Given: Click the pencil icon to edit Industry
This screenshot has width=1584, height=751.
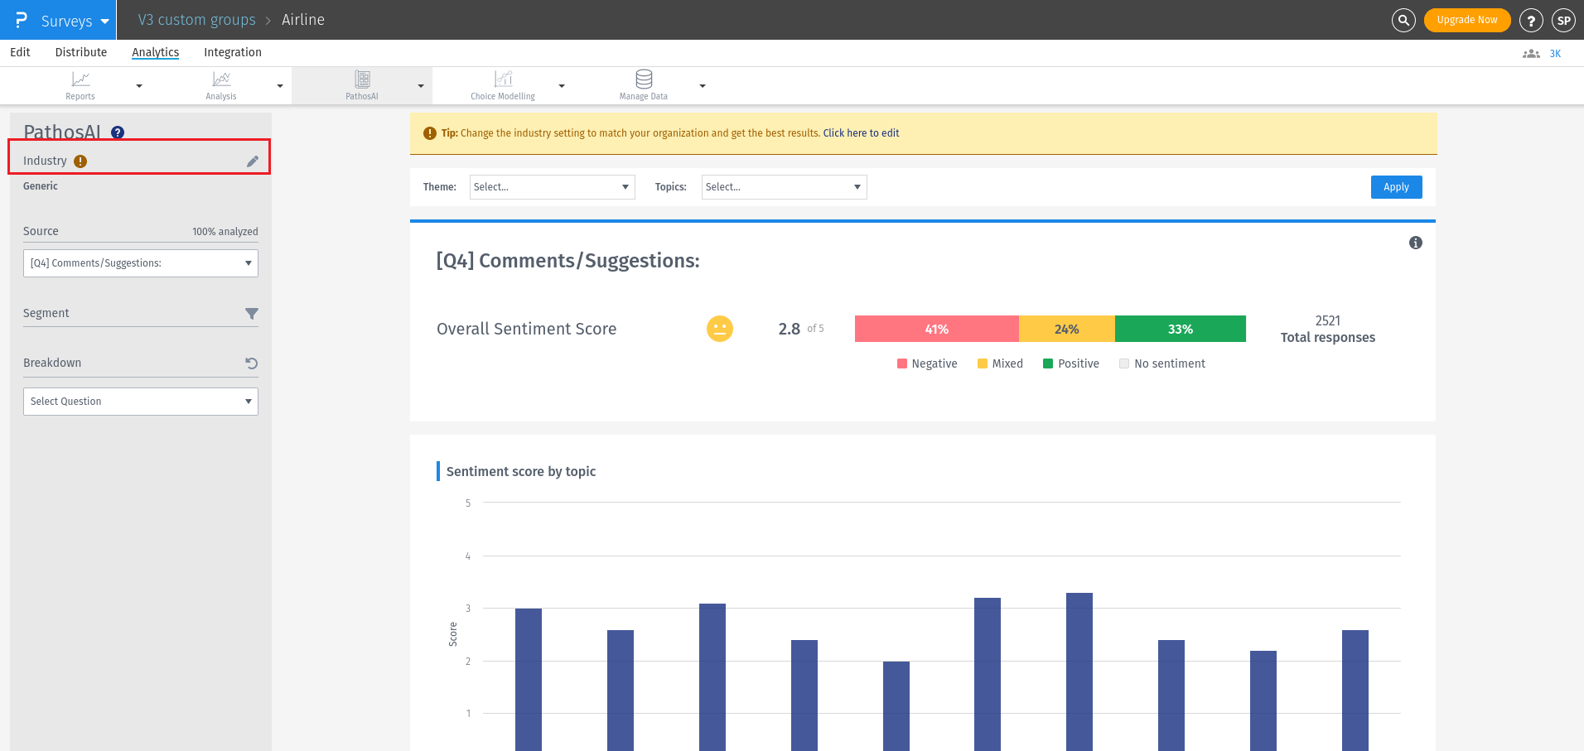Looking at the screenshot, I should tap(252, 161).
